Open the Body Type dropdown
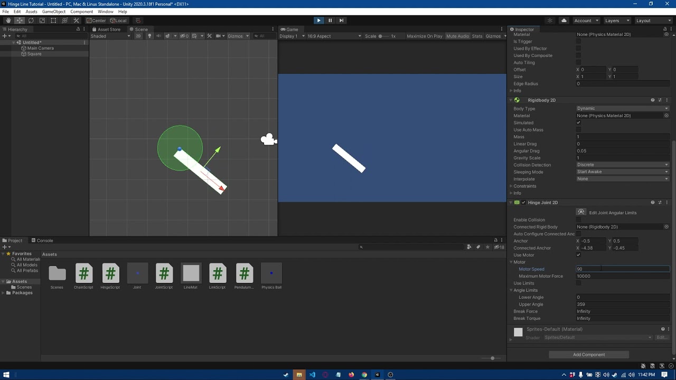Screen dimensions: 676x380 pos(623,109)
